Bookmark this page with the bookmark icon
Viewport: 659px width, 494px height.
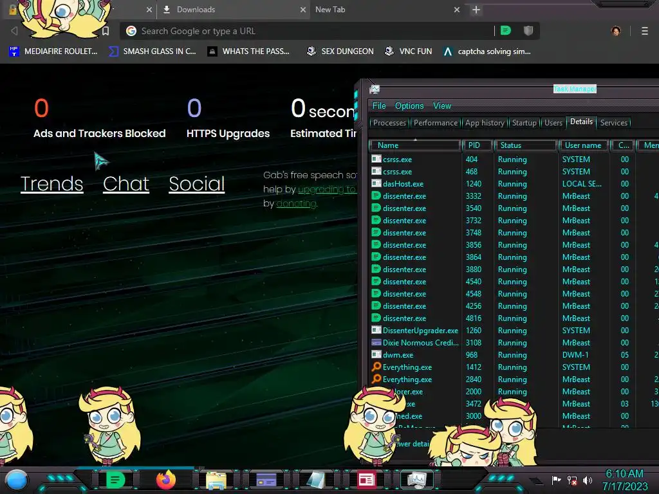pyautogui.click(x=106, y=31)
